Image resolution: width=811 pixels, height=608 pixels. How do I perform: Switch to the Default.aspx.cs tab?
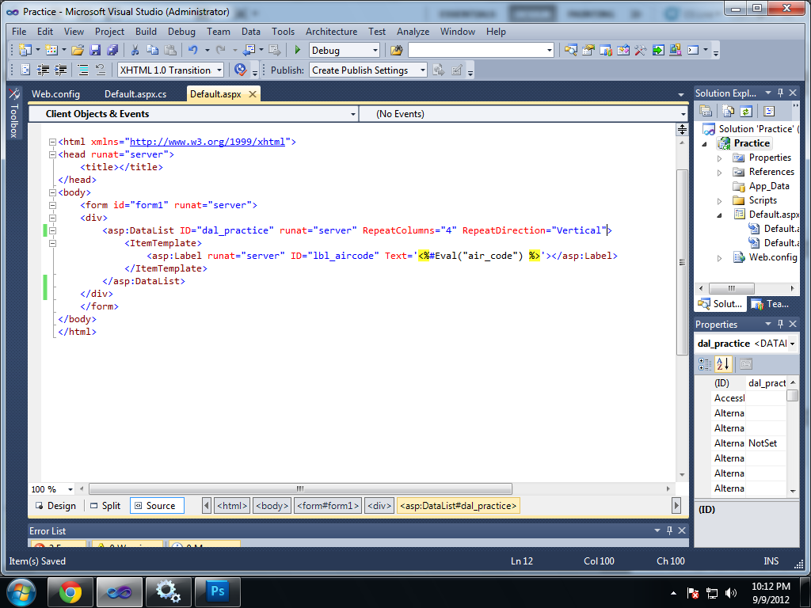[135, 94]
